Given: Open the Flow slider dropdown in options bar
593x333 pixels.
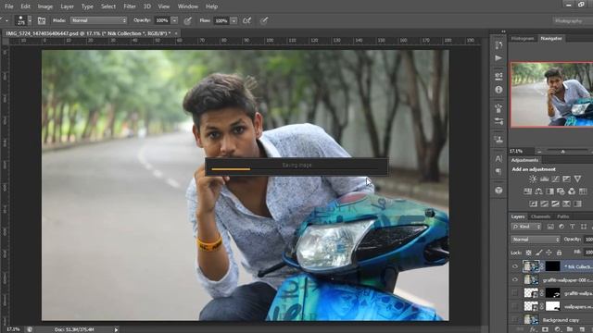Looking at the screenshot, I should (233, 20).
